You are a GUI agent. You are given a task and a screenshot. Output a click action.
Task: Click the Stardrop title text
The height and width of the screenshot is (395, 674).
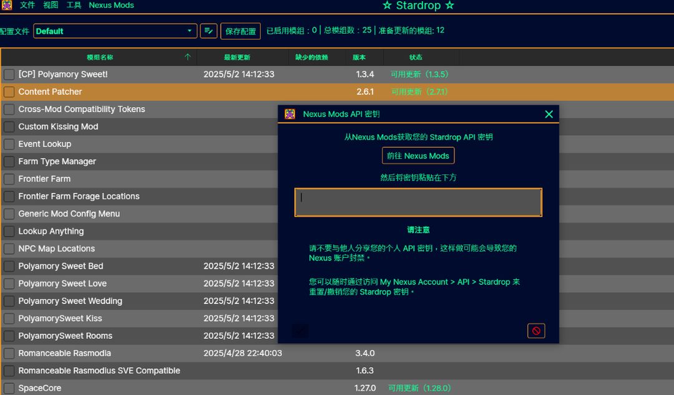pyautogui.click(x=418, y=6)
